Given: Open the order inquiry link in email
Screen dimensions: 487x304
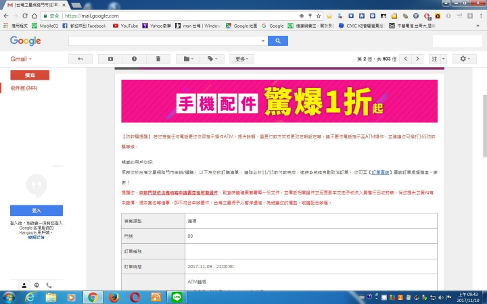Looking at the screenshot, I should pyautogui.click(x=380, y=172).
